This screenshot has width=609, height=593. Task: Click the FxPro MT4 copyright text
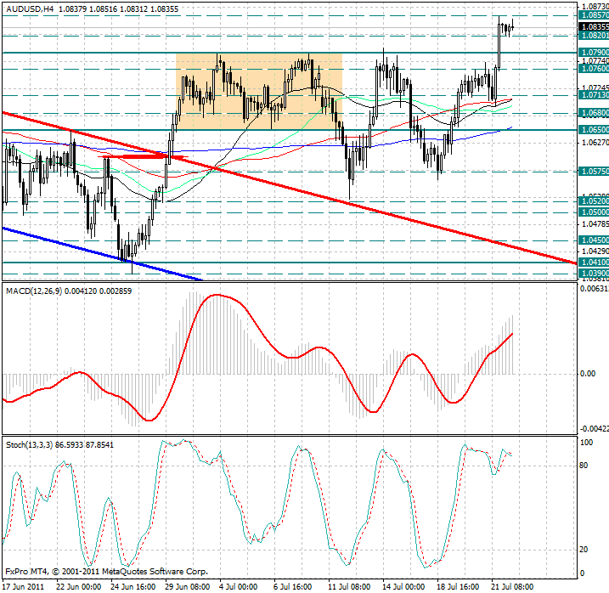click(x=106, y=572)
